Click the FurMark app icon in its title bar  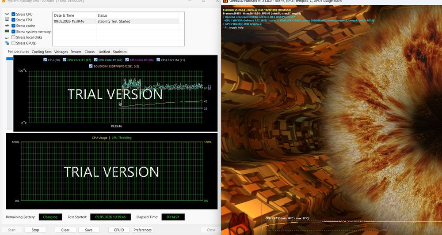[x=225, y=1]
